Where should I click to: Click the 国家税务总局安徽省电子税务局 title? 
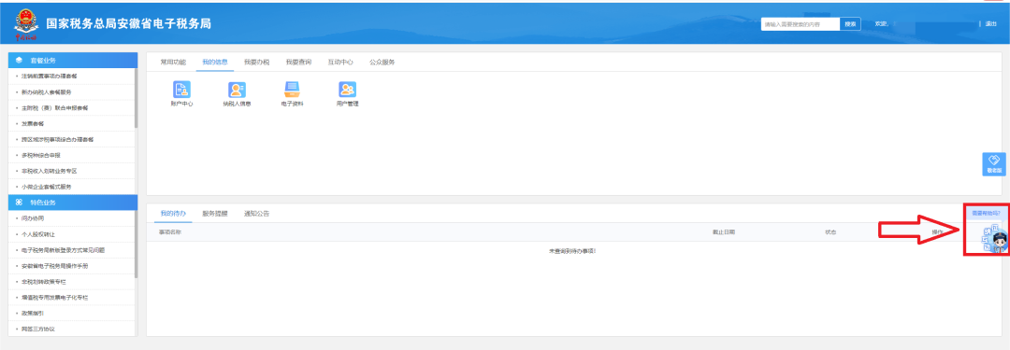pyautogui.click(x=129, y=24)
